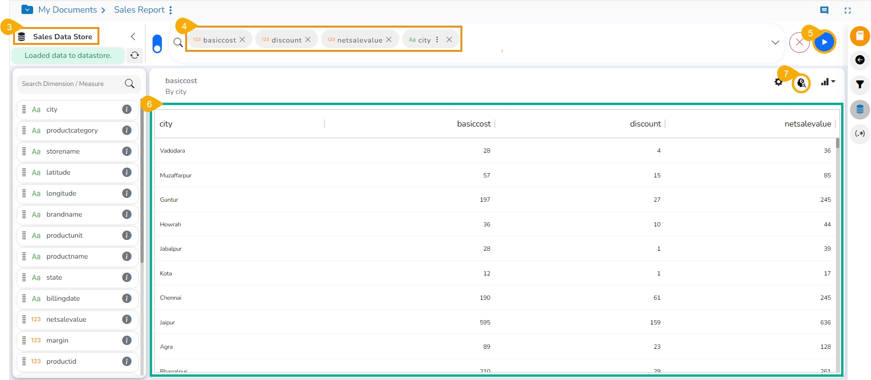
Task: Show info for the city field
Action: (127, 109)
